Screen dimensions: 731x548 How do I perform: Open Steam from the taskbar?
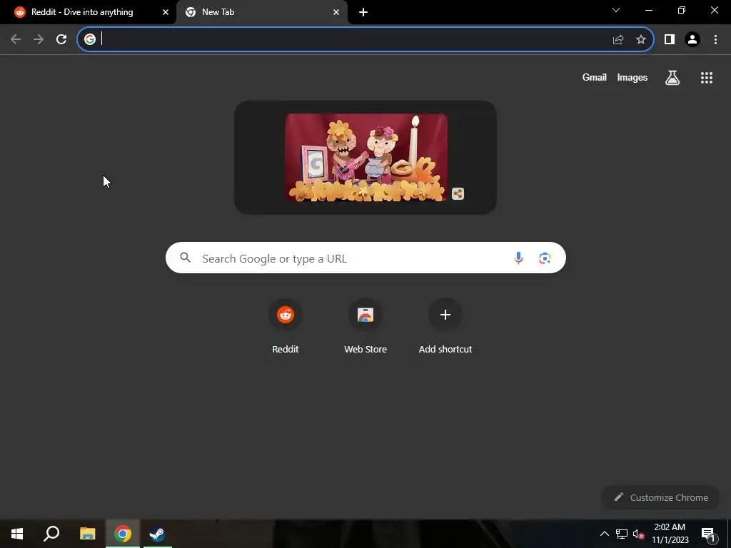pos(158,534)
